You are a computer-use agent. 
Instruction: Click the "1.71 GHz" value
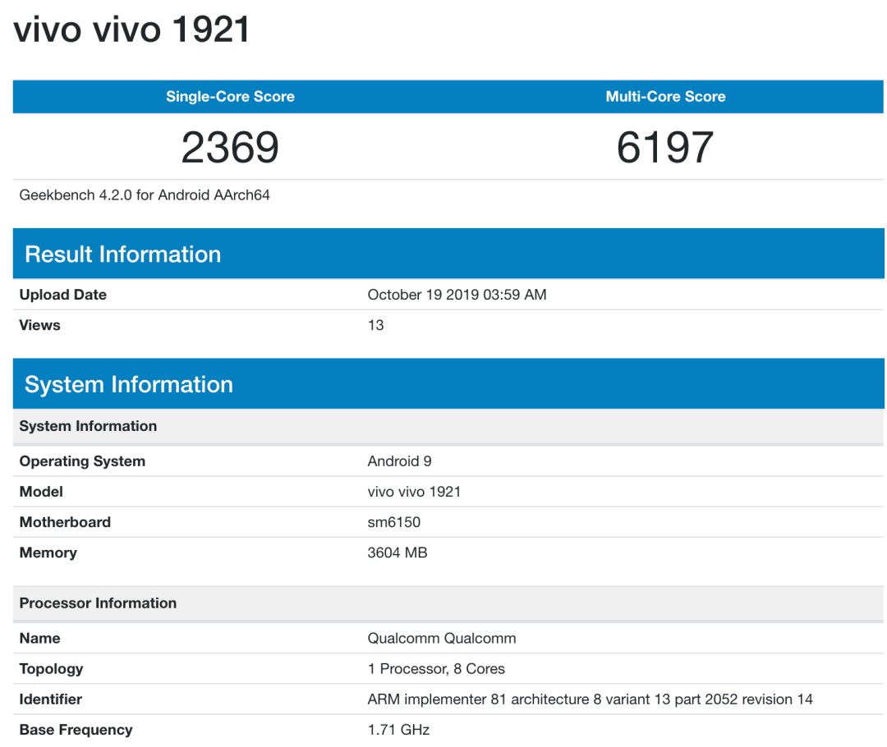pos(398,730)
